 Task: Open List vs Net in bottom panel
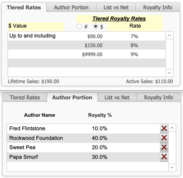point(117,98)
